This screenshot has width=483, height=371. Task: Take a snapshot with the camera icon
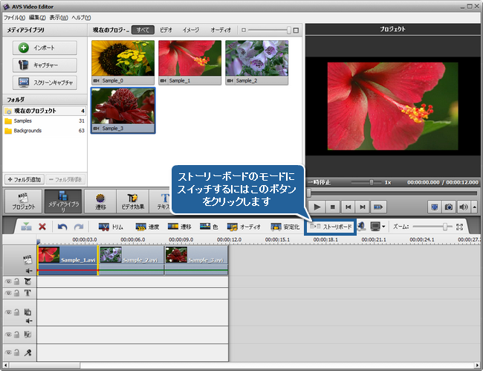(448, 207)
